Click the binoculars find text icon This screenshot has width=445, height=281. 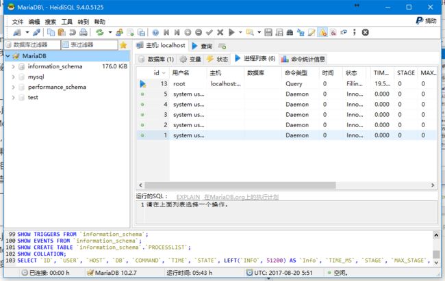(290, 32)
